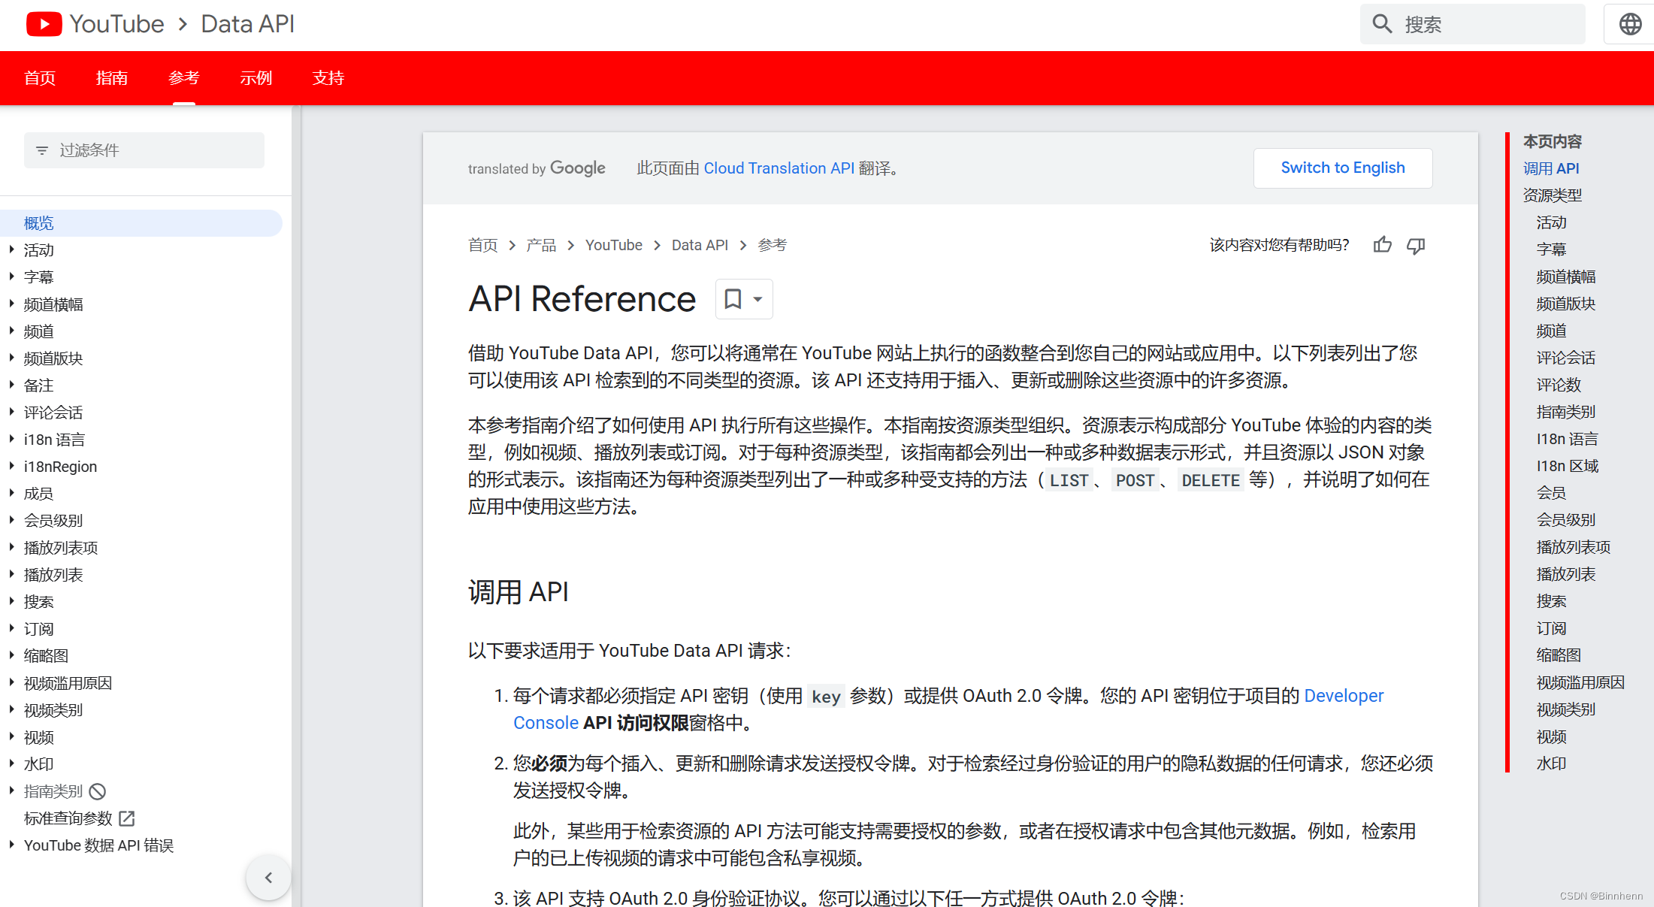This screenshot has height=907, width=1654.
Task: Open the 示例 tab in red bar
Action: [x=256, y=78]
